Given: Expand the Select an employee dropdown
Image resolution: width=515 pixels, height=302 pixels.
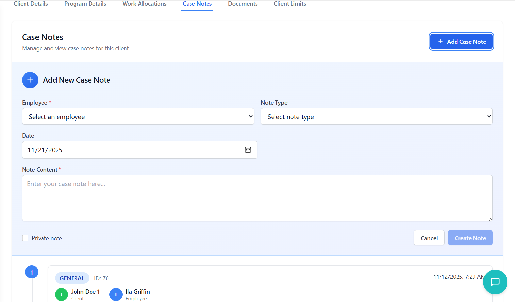Looking at the screenshot, I should click(x=138, y=116).
